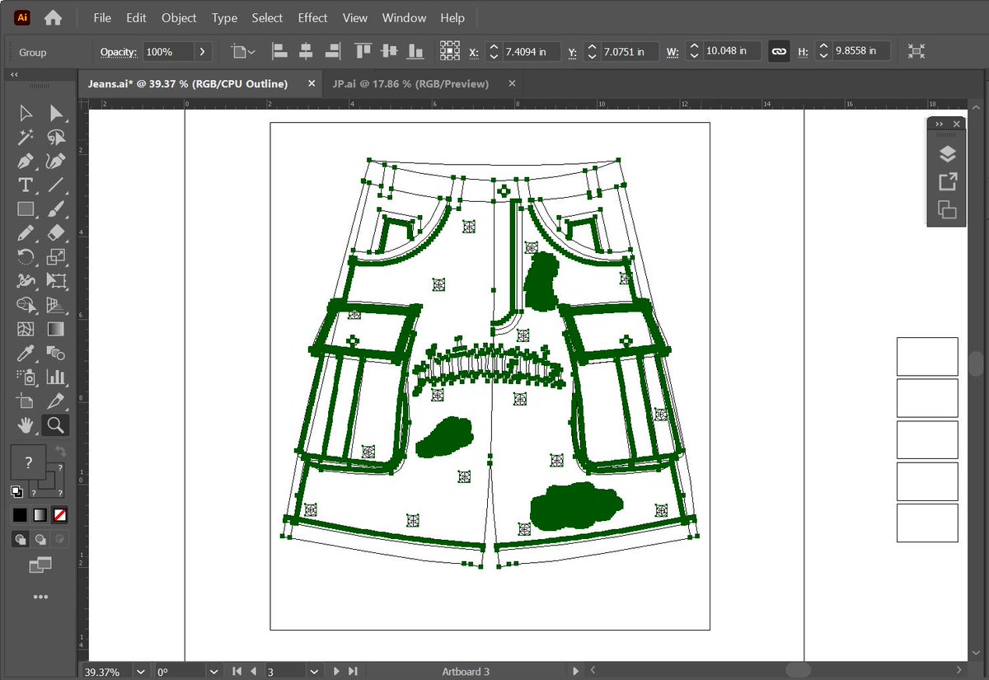Open the Asset Export panel icon
The image size is (989, 680).
click(947, 182)
